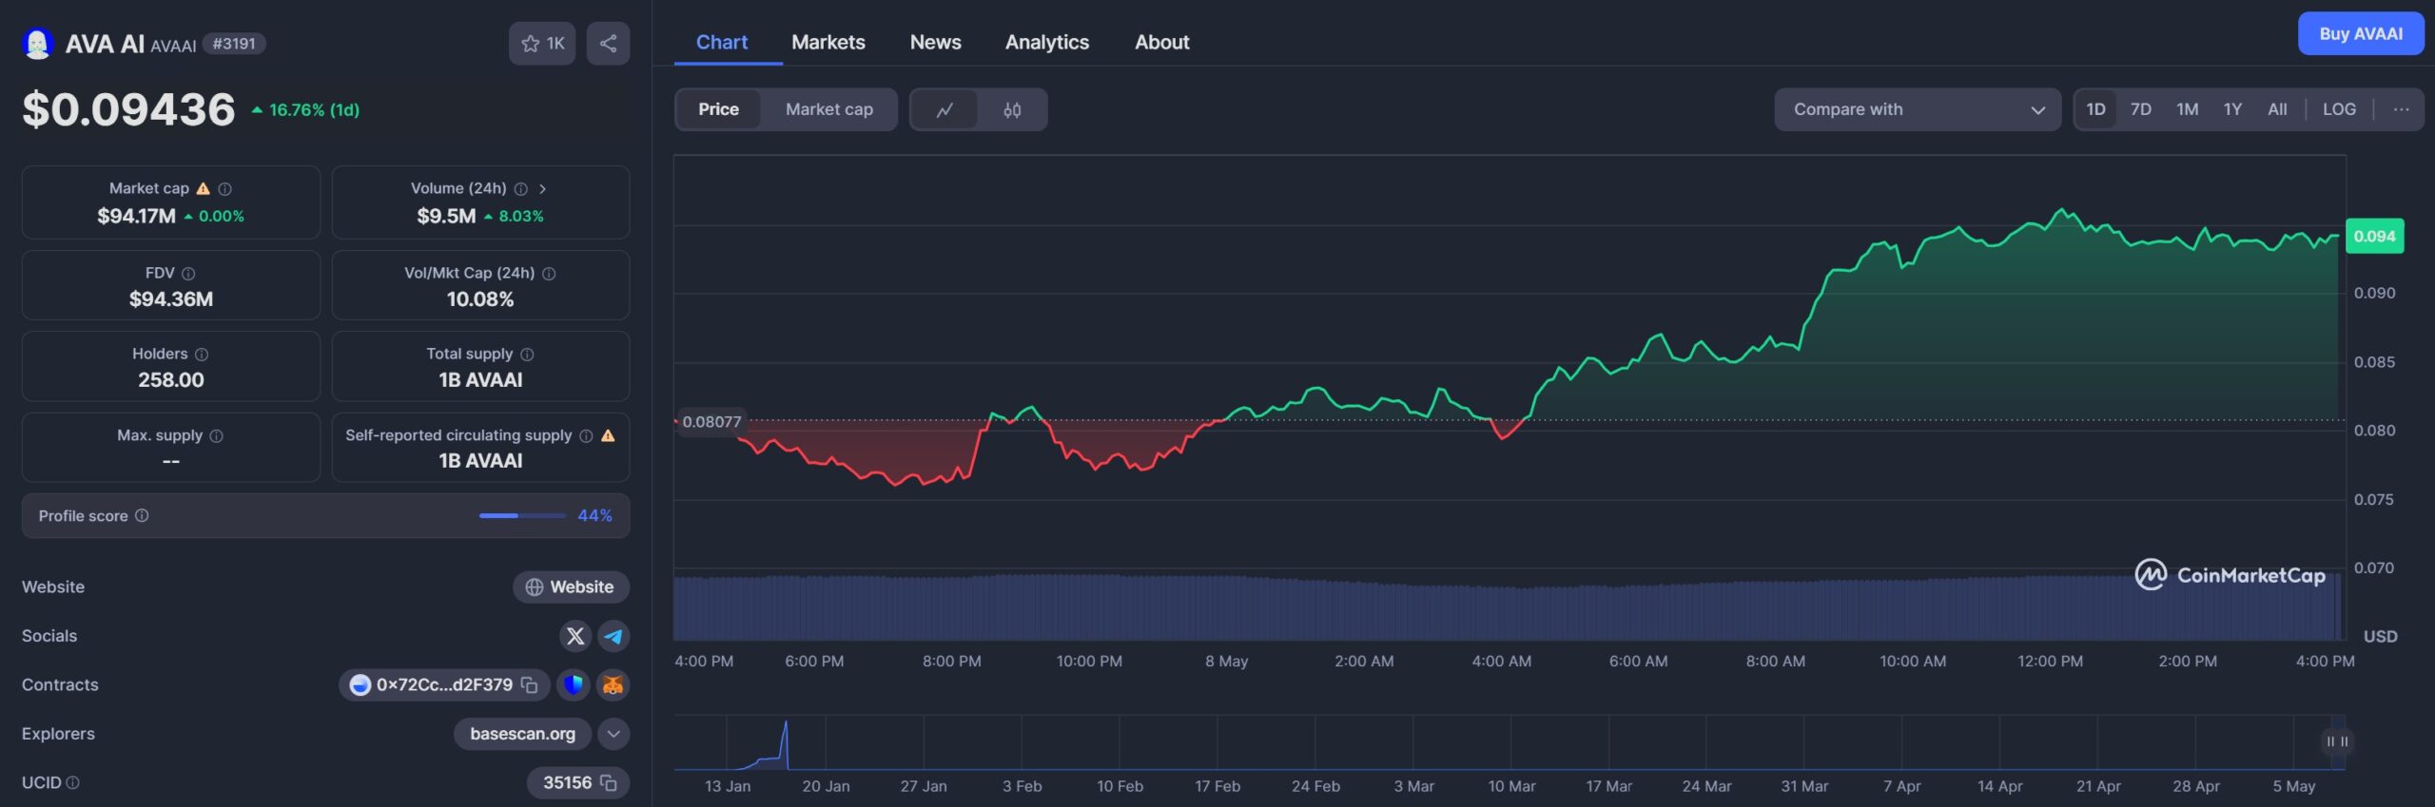Add AVA AI to watchlist with star

[542, 44]
